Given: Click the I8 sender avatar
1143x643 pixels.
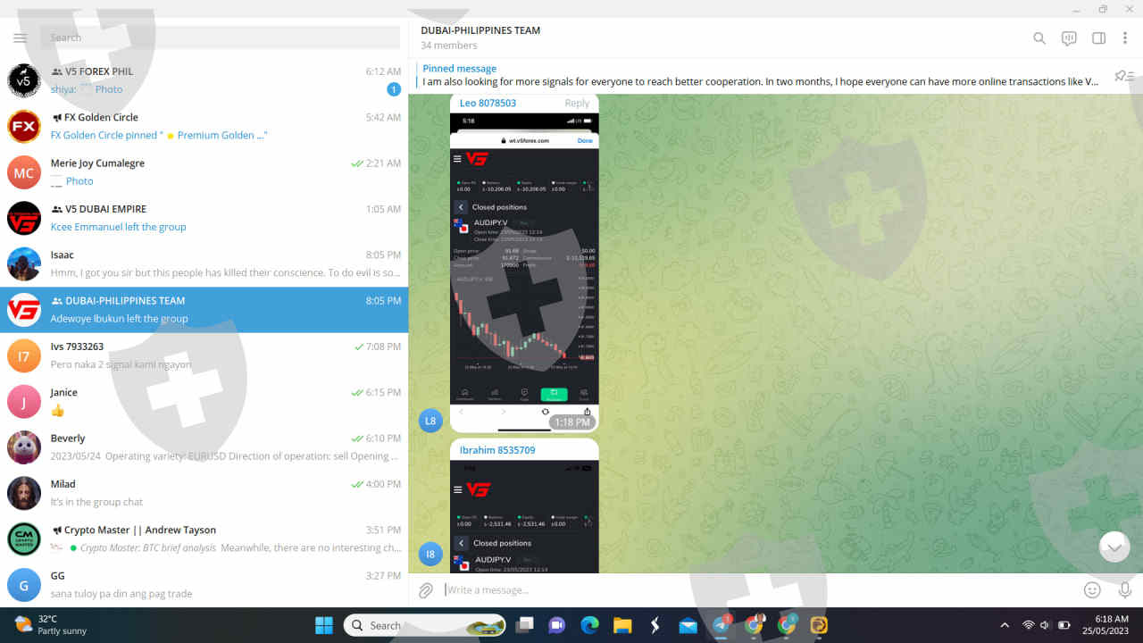Looking at the screenshot, I should tap(430, 555).
